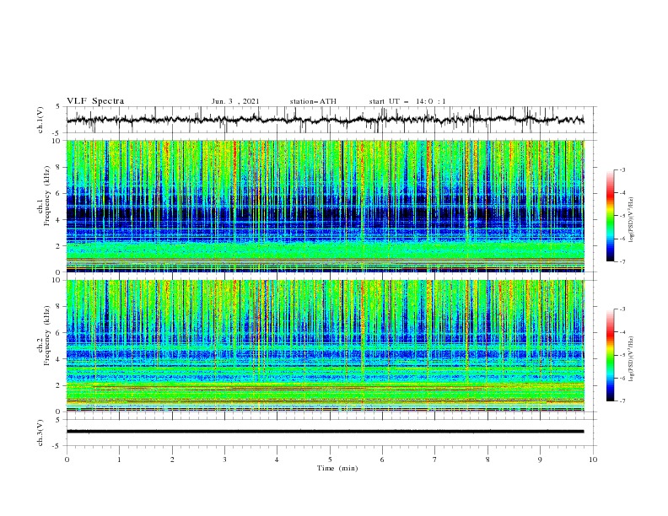
Task: Click the "2" time axis tick label
Action: pos(172,460)
